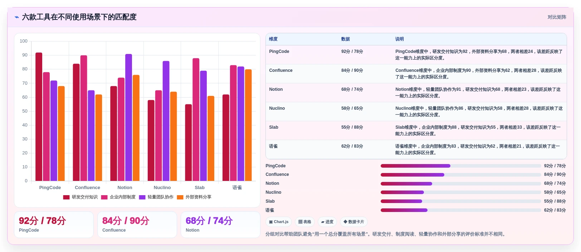Click the Confluence x-axis label
The width and height of the screenshot is (581, 252).
(x=87, y=188)
